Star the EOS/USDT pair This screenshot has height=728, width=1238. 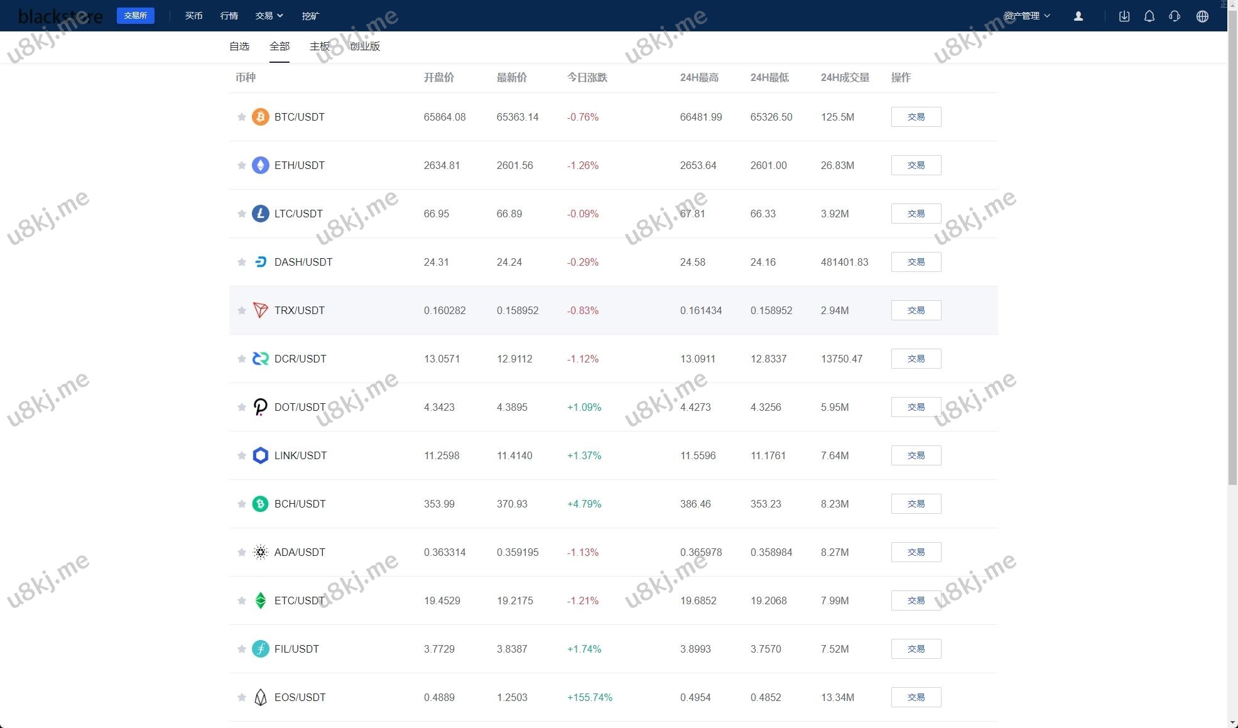241,697
